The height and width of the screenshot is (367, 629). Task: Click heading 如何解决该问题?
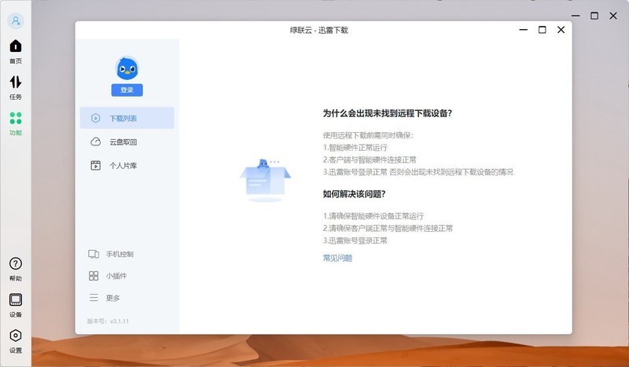click(355, 194)
